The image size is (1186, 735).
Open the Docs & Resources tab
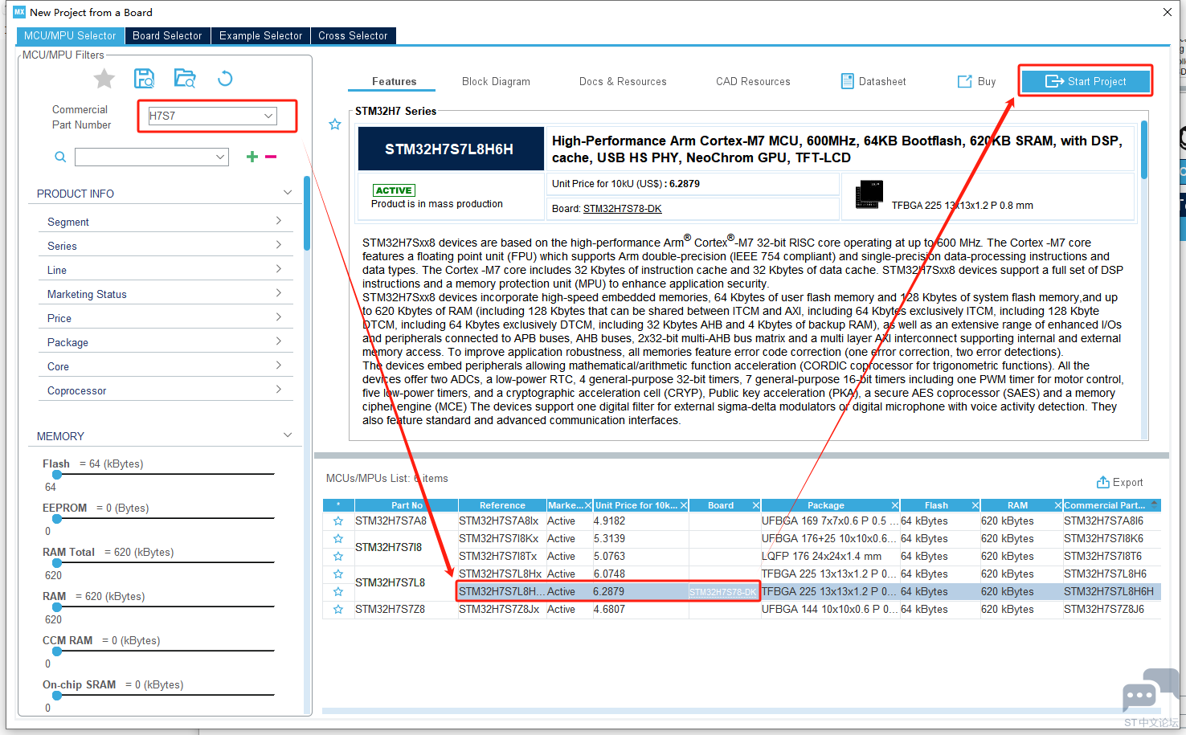[623, 81]
